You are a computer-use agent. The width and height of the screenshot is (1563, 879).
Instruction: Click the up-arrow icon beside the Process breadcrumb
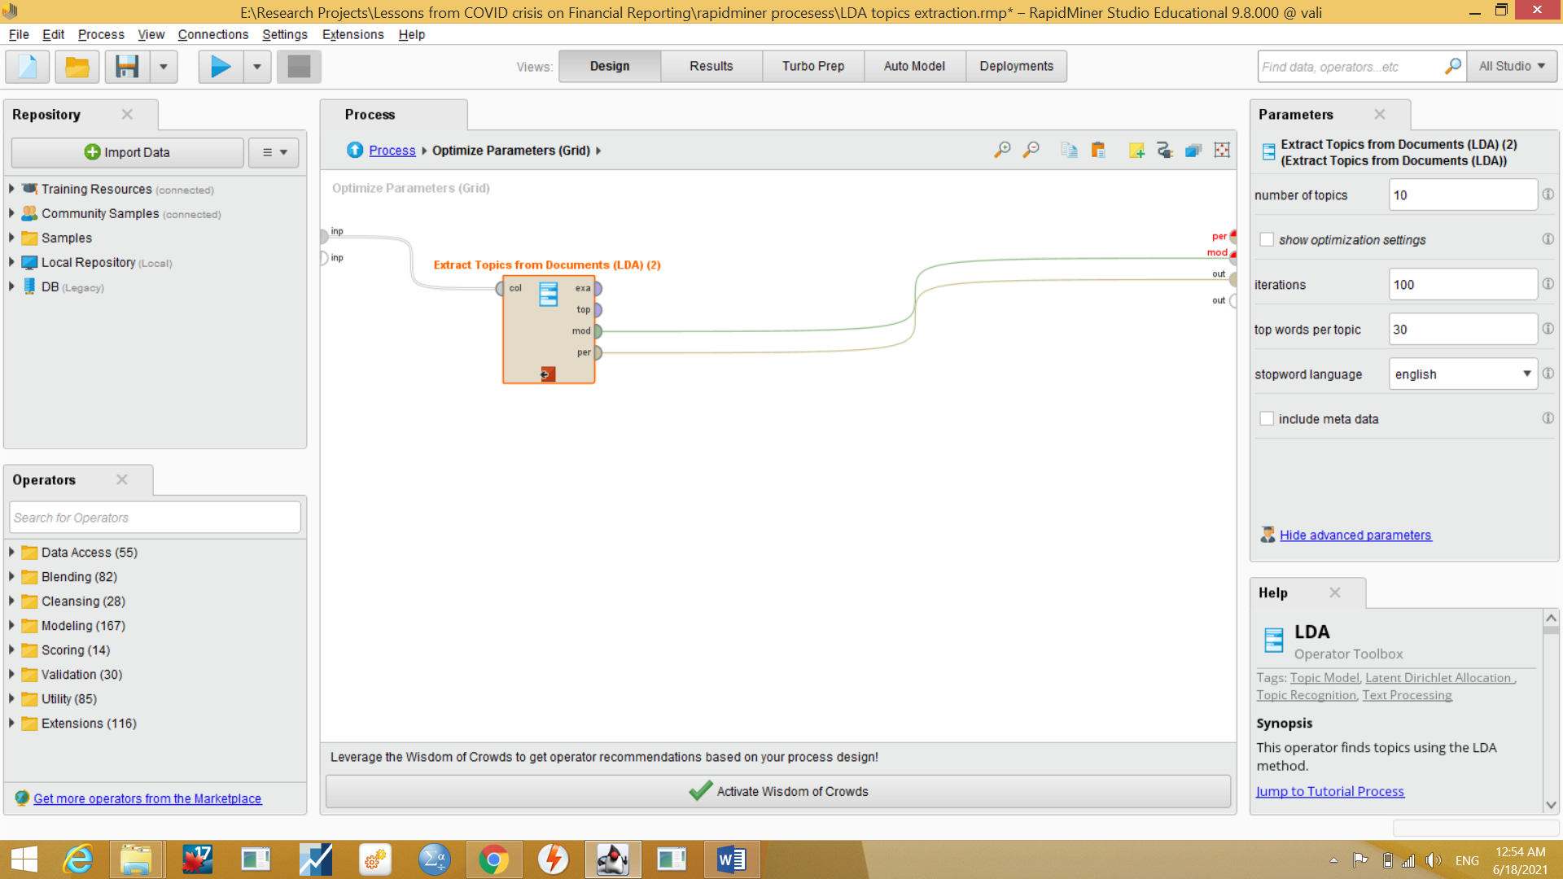pyautogui.click(x=355, y=150)
